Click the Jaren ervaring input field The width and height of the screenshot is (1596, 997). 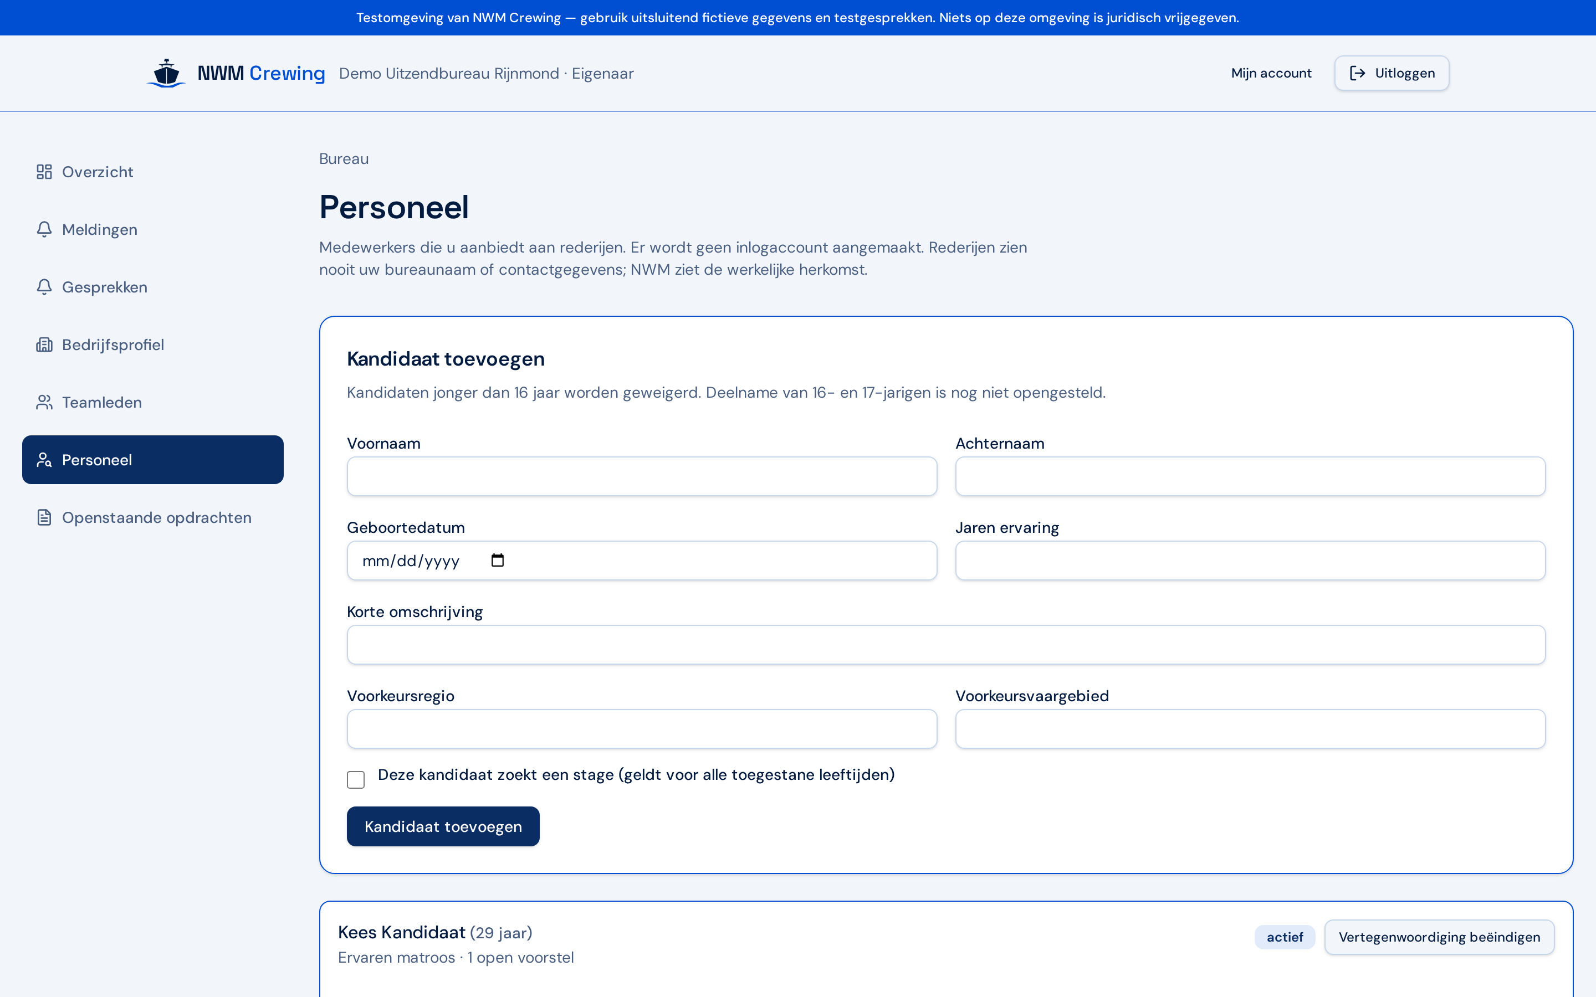coord(1250,561)
